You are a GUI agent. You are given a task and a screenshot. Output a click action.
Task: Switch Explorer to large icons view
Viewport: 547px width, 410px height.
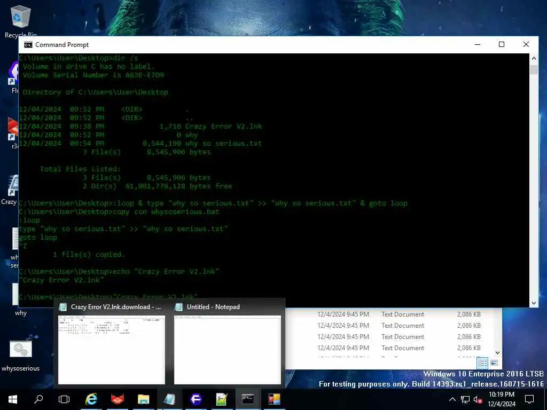tap(494, 363)
